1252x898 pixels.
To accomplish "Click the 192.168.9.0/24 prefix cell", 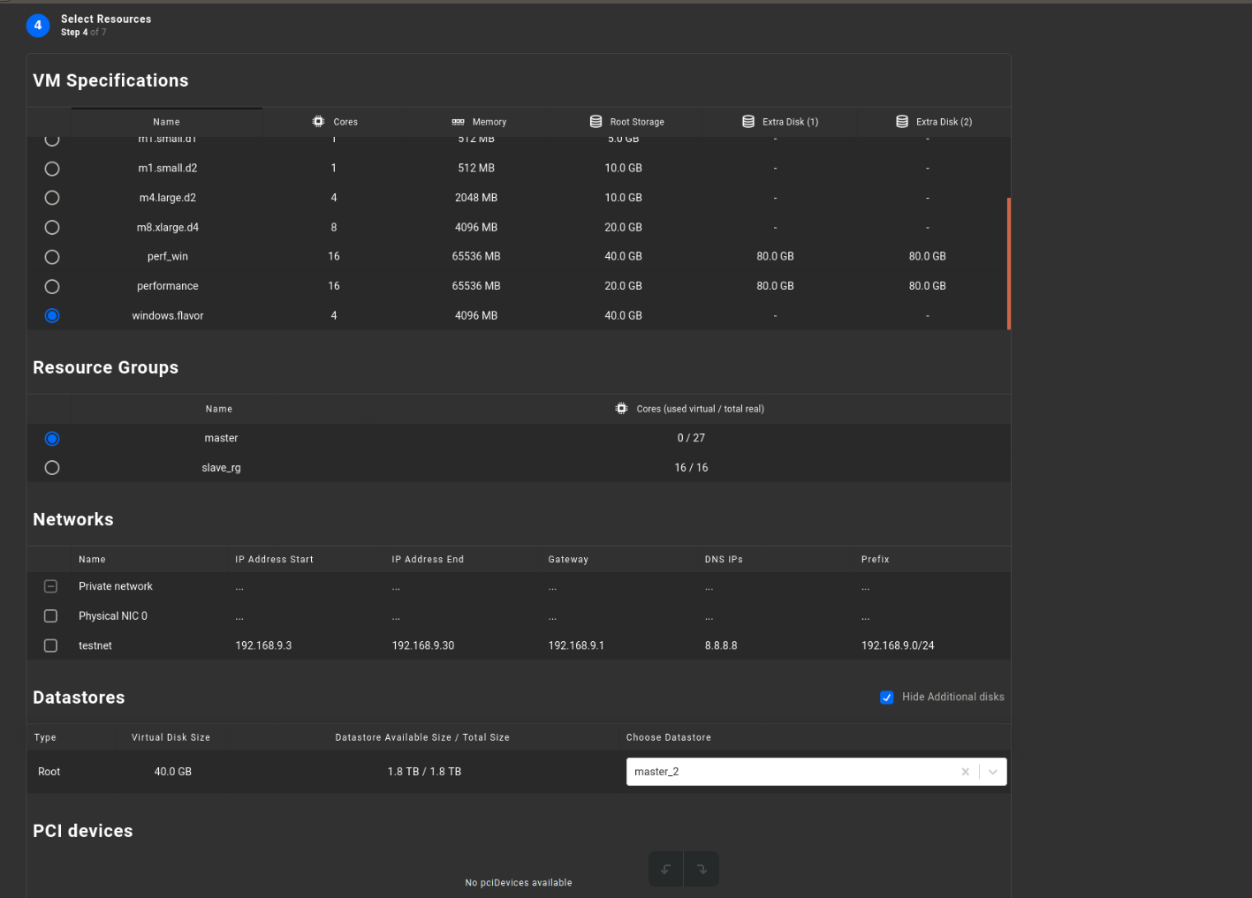I will tap(898, 645).
